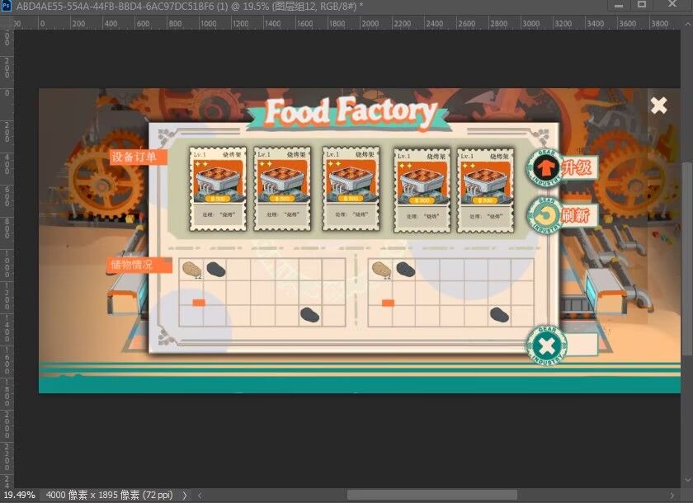Viewport: 693px width, 503px height.
Task: Click the 4000 x 1895 document size readout
Action: pos(108,495)
